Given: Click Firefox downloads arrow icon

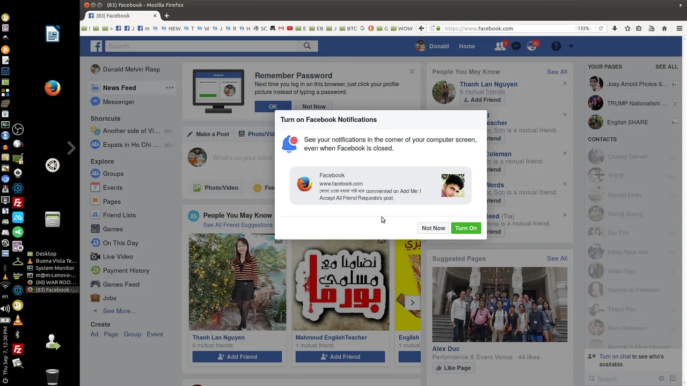Looking at the screenshot, I should tap(615, 28).
